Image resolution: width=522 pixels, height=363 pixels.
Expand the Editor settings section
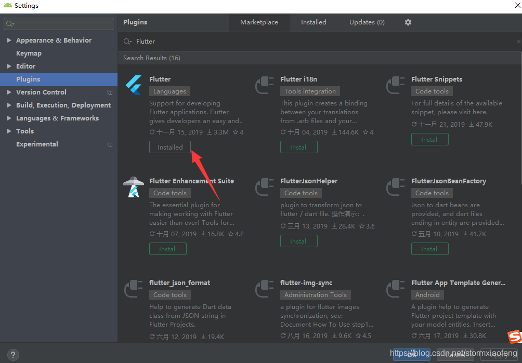(9, 66)
